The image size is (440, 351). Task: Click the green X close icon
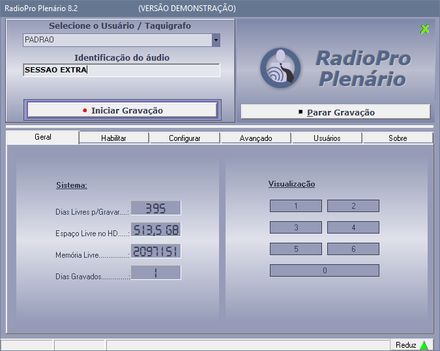424,29
